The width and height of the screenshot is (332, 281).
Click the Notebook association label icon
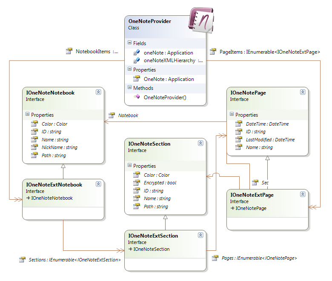[112, 115]
